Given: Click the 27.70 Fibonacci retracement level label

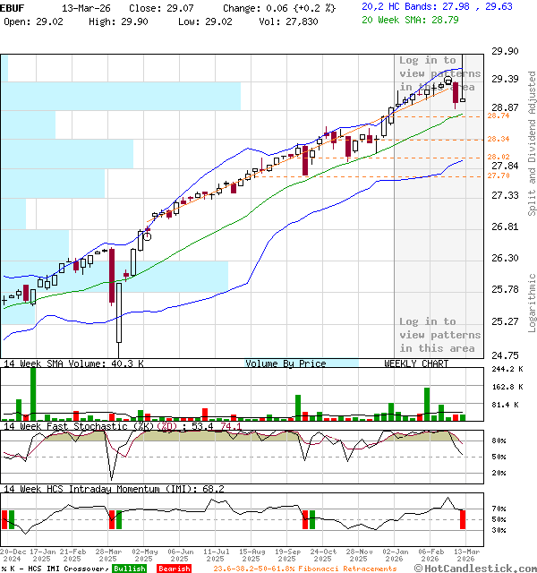Looking at the screenshot, I should pos(498,175).
